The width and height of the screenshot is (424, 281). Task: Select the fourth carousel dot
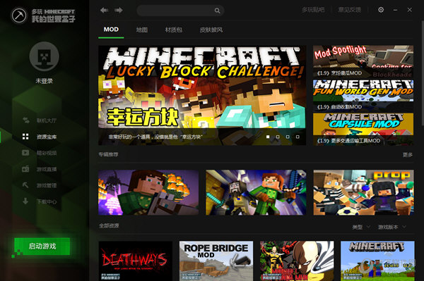tap(298, 137)
